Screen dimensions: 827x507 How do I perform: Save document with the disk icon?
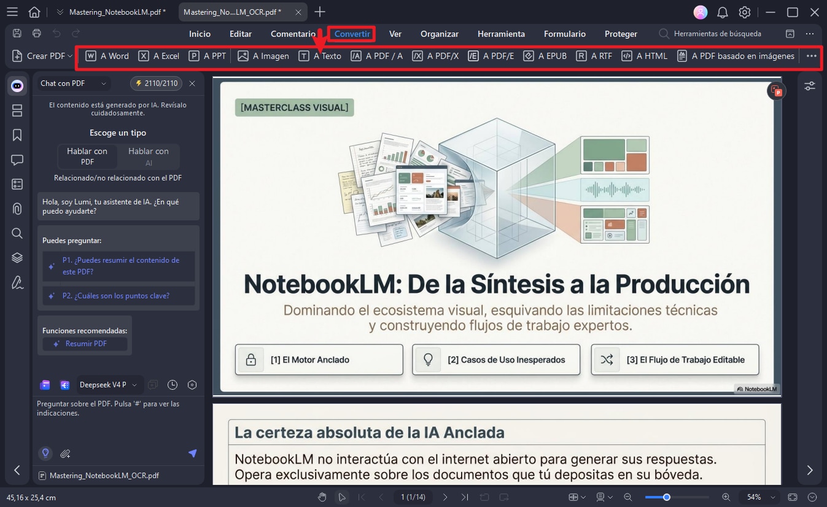point(17,34)
